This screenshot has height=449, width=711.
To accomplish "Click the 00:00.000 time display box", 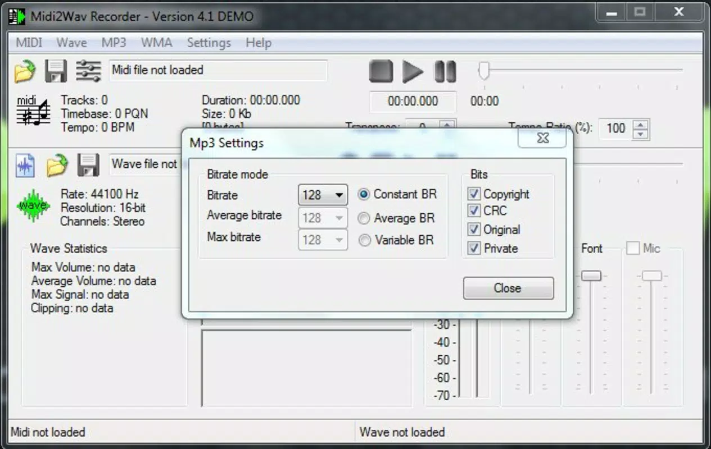I will tap(413, 102).
